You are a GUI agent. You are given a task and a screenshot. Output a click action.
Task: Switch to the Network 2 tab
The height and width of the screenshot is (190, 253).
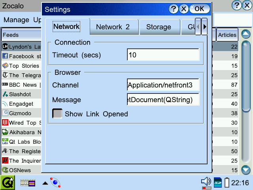113,27
